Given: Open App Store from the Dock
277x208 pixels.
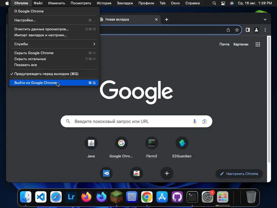Looking at the screenshot, I should coord(162,197).
